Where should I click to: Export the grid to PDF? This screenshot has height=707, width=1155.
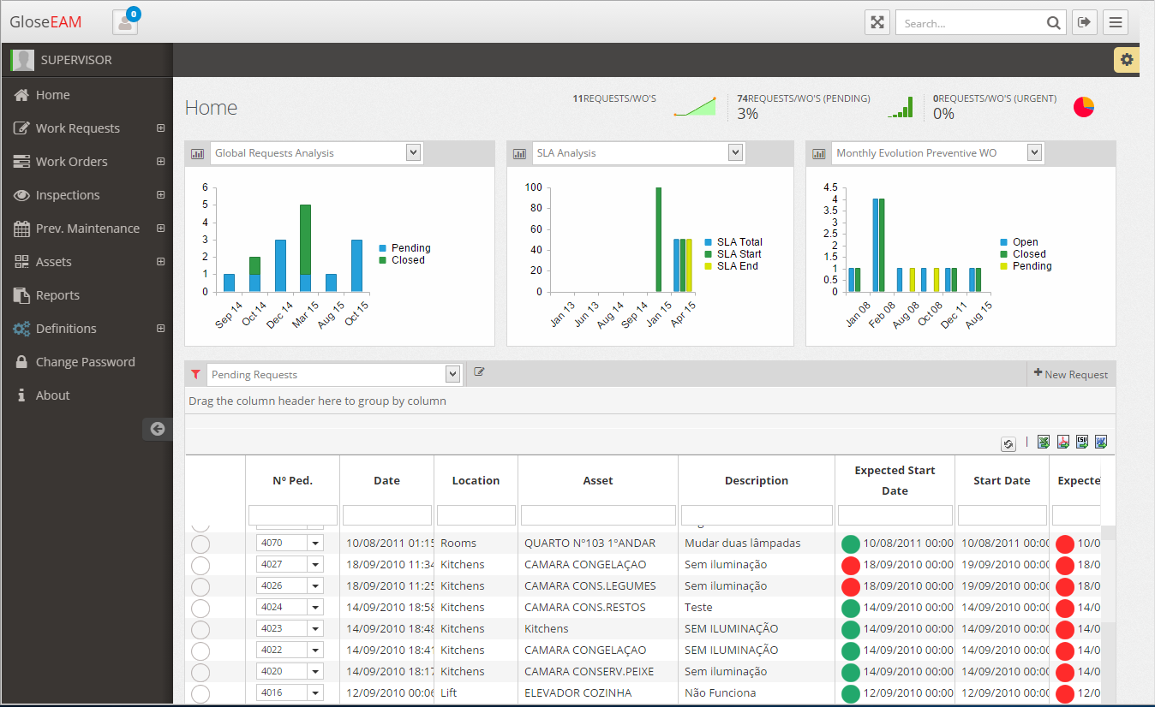pos(1062,442)
